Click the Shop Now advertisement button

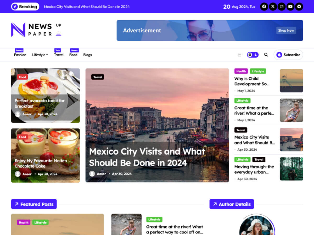286,31
